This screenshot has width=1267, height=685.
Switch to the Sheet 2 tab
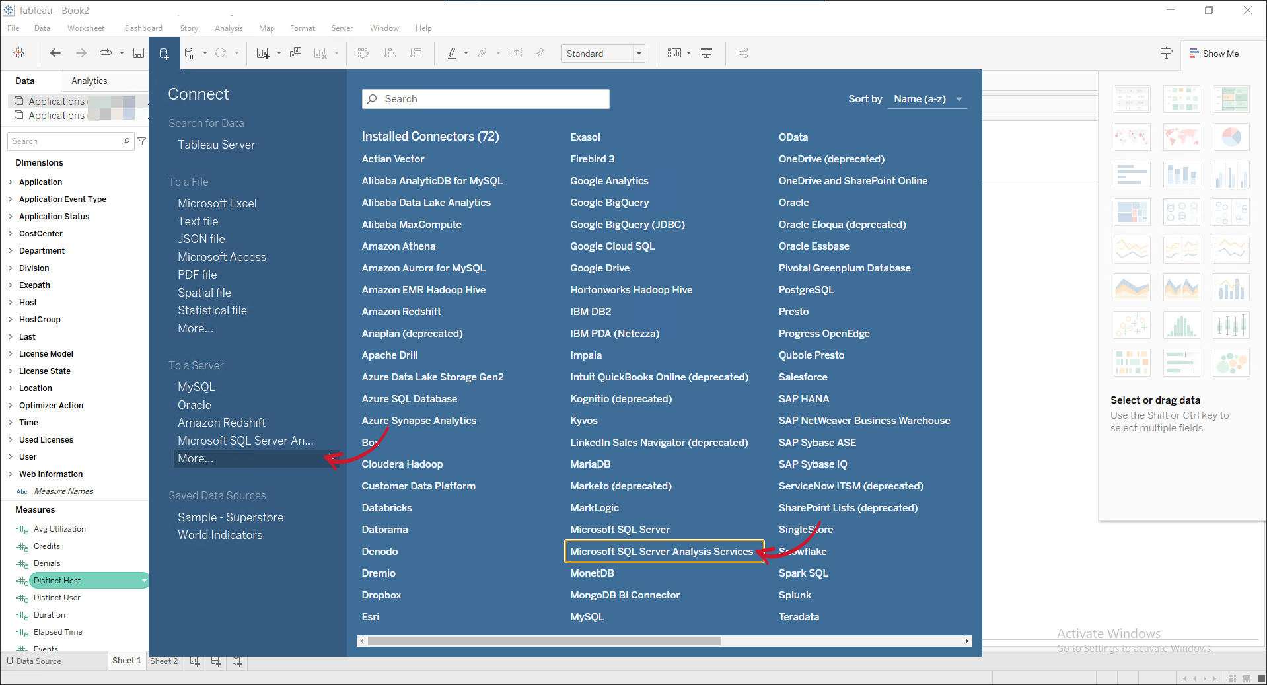(x=163, y=661)
